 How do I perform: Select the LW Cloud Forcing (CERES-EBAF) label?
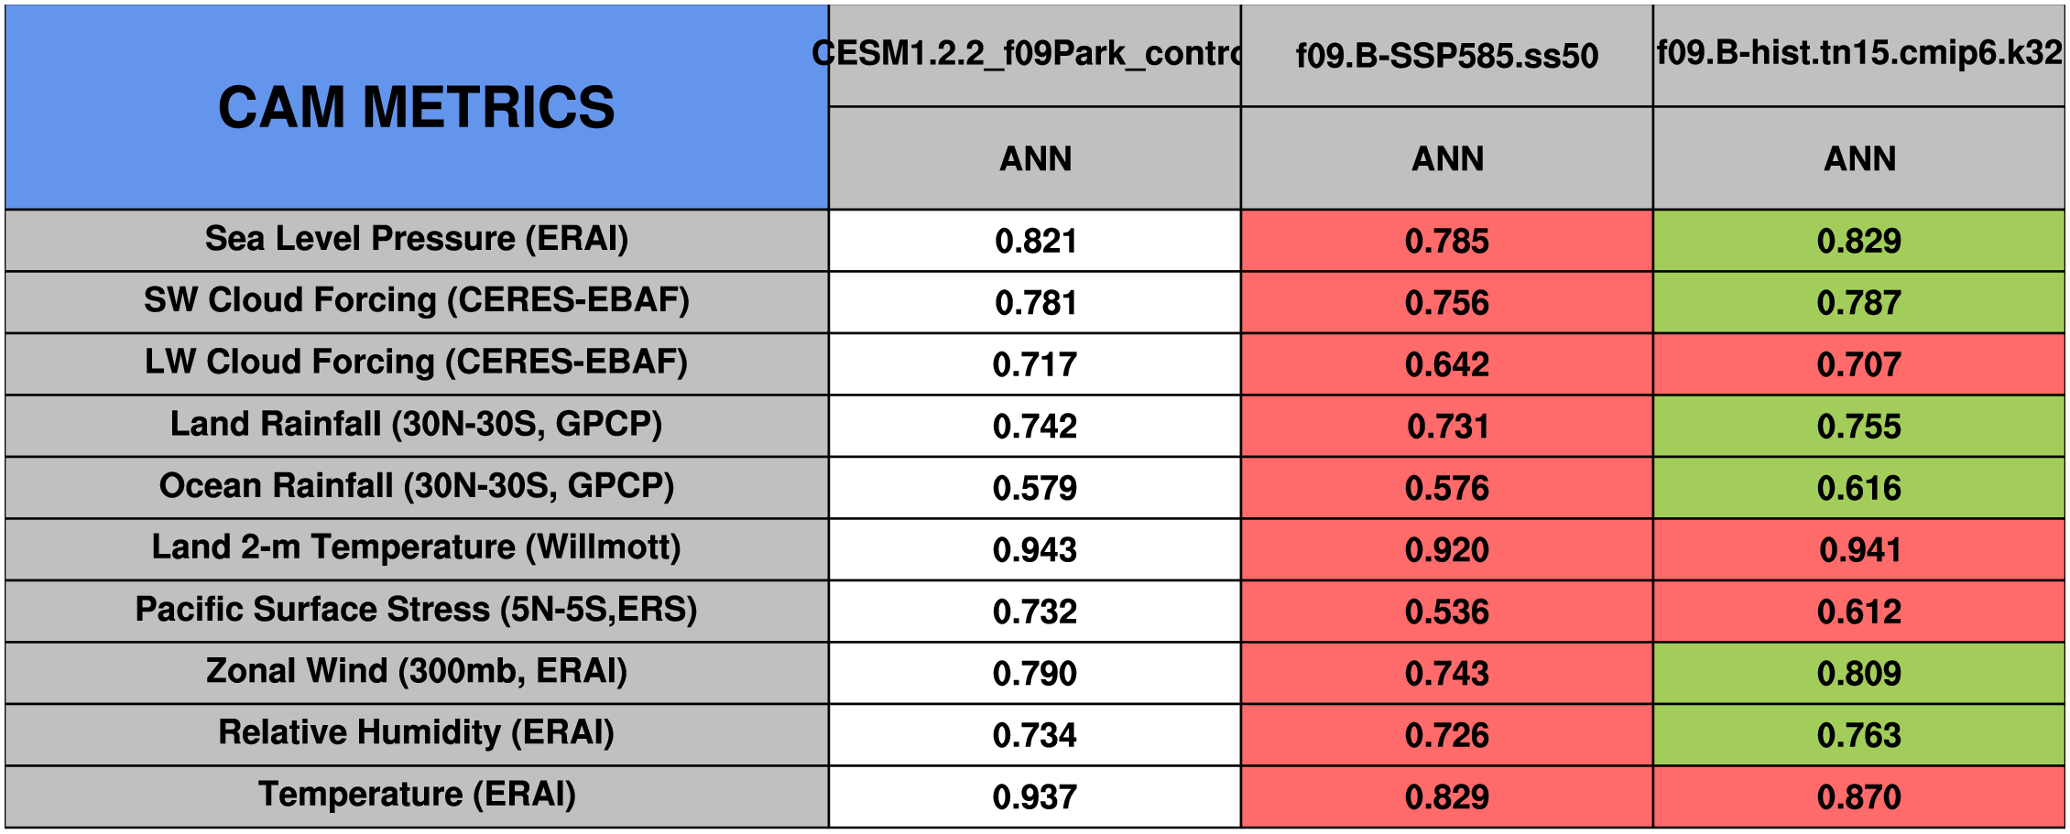417,363
